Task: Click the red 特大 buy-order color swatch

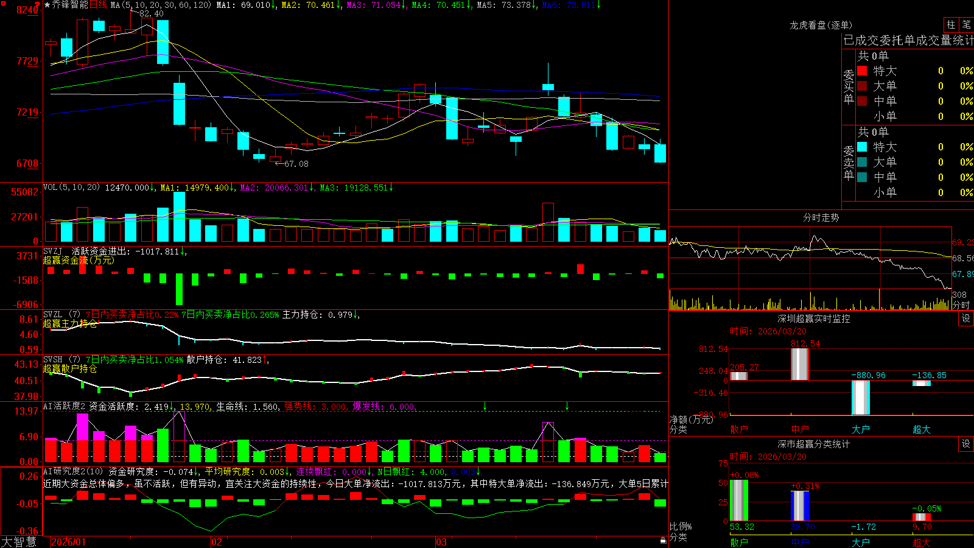Action: pyautogui.click(x=862, y=71)
